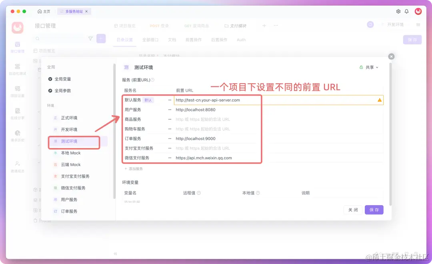Click the user avatar in top right corner
The width and height of the screenshot is (432, 264).
[418, 11]
